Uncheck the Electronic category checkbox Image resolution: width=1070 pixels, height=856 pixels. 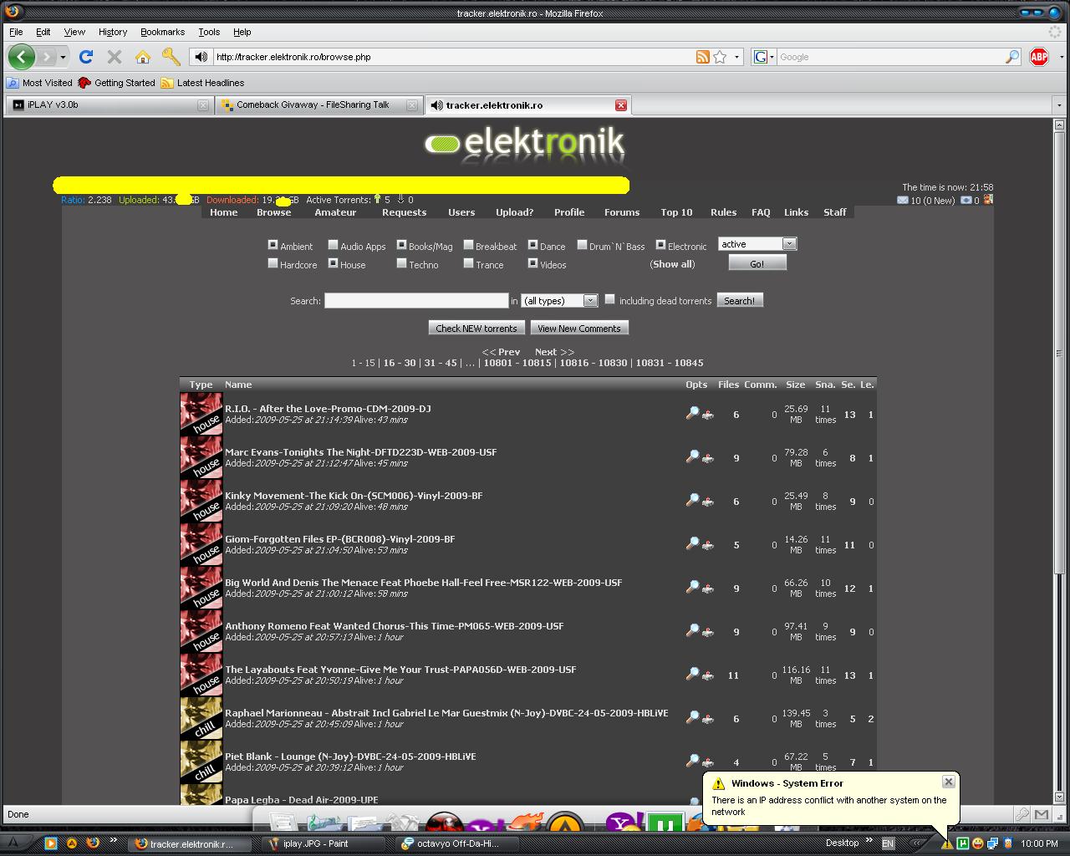pyautogui.click(x=660, y=245)
